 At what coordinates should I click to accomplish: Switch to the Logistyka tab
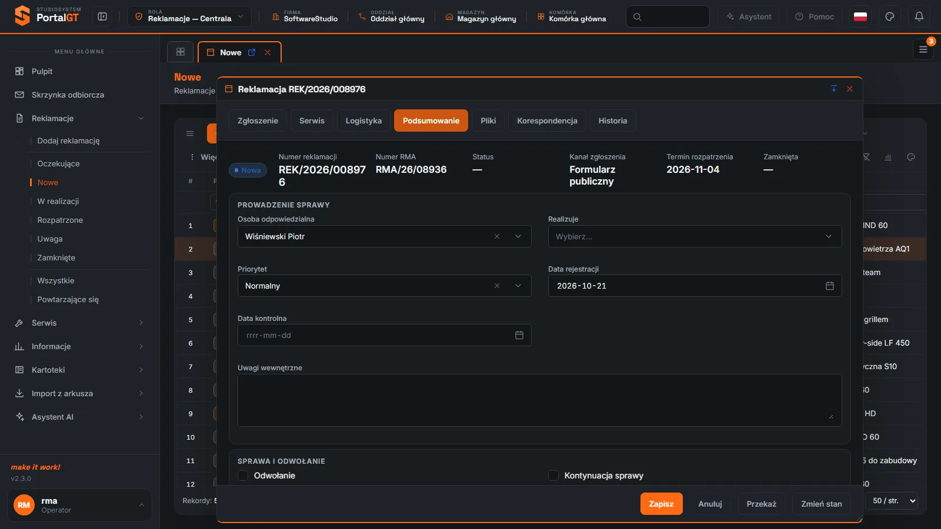(363, 120)
